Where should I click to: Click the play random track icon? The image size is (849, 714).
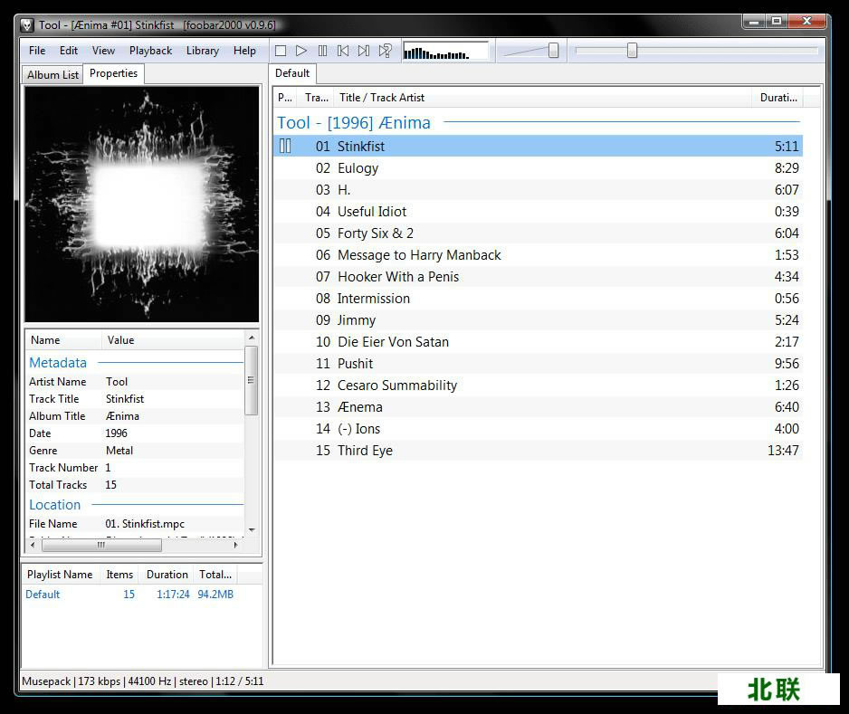[384, 51]
